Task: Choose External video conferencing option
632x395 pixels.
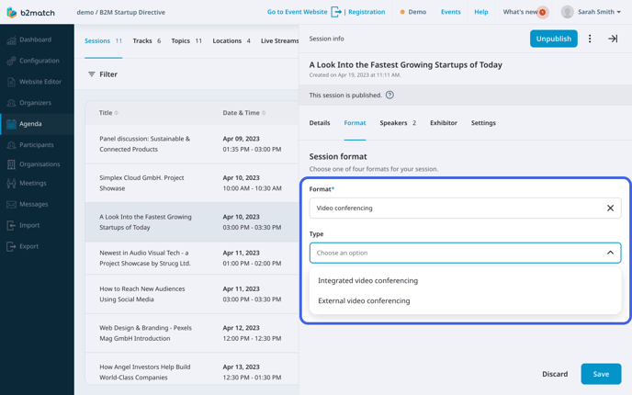Action: click(364, 300)
